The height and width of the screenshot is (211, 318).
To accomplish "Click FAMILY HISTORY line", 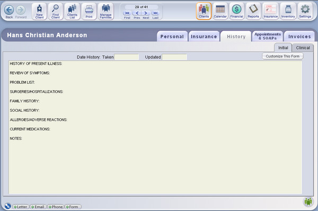I will click(24, 101).
